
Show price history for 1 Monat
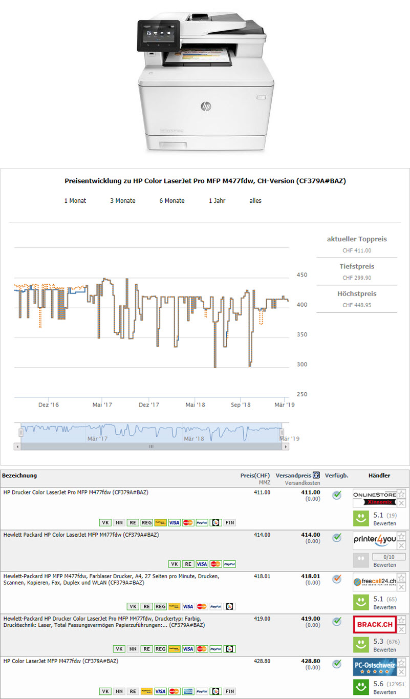pyautogui.click(x=75, y=201)
